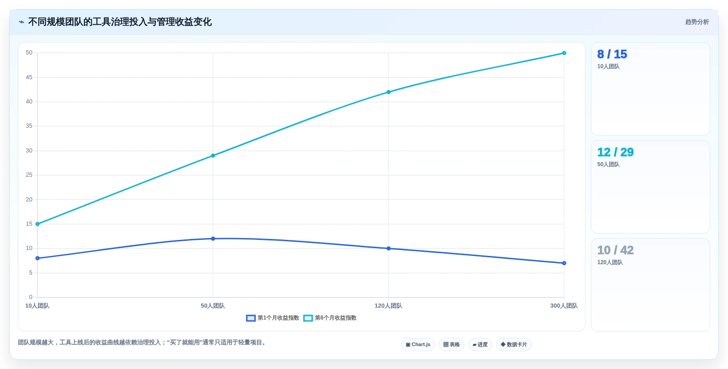Click the y-axis value 50
The image size is (728, 369).
29,53
